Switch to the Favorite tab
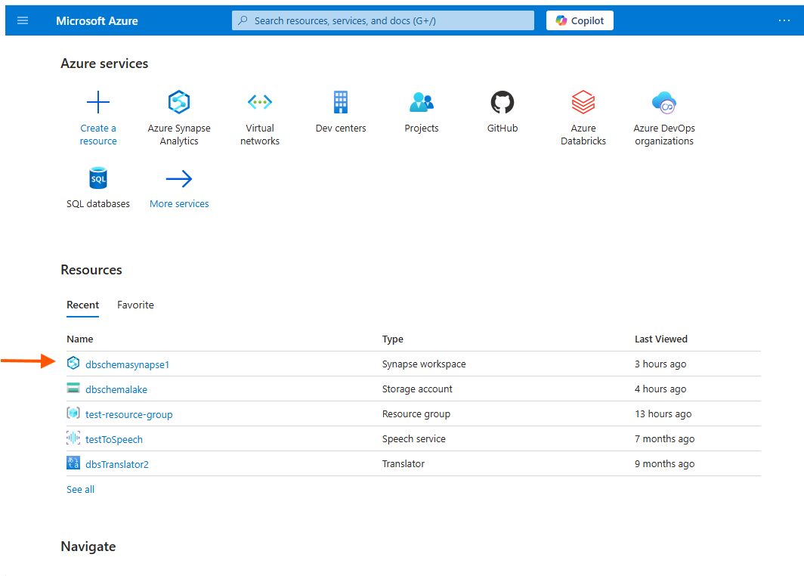Image resolution: width=804 pixels, height=576 pixels. pos(135,305)
